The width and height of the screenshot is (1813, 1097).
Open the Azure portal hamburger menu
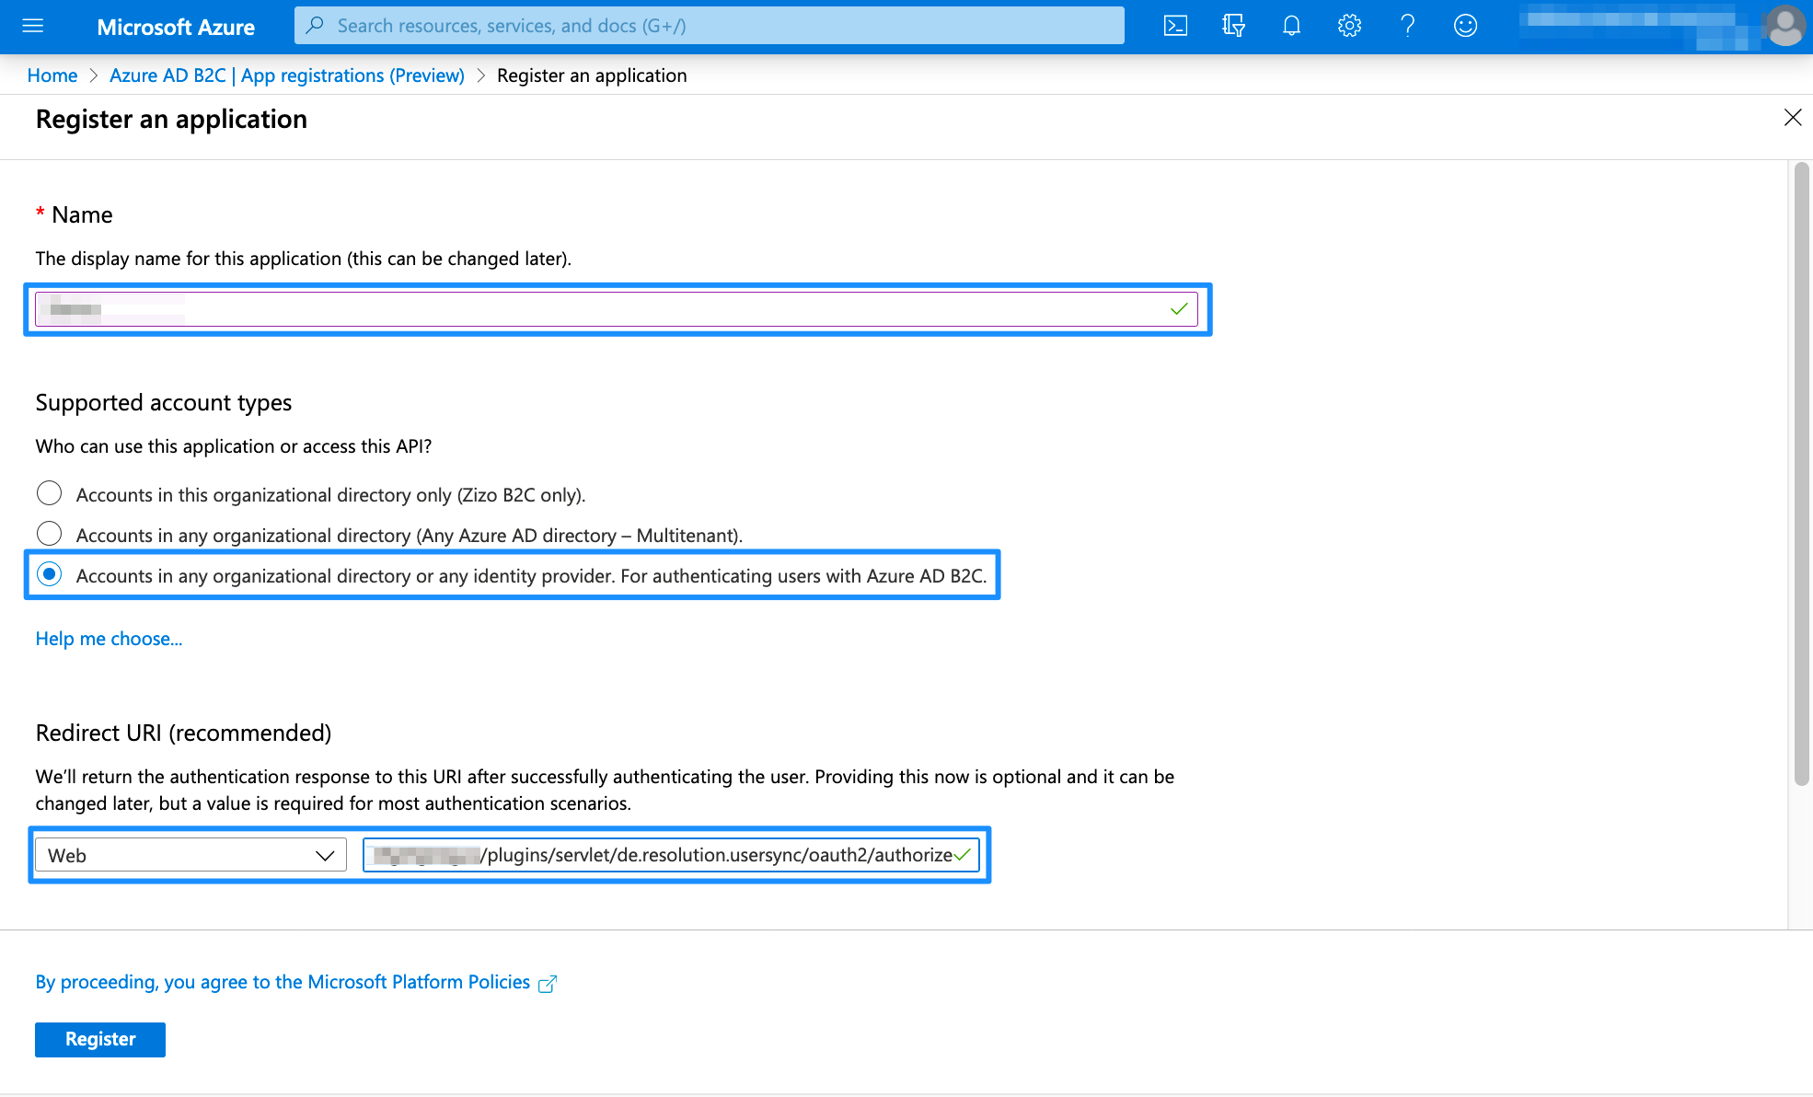pyautogui.click(x=33, y=26)
